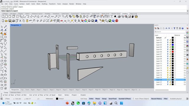Open the File menu
The height and width of the screenshot is (106, 189).
[2, 4]
